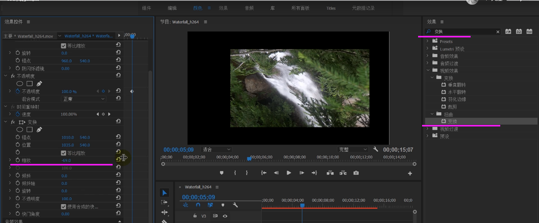
Task: Click the 32-bit color effects filter icon
Action: point(519,32)
